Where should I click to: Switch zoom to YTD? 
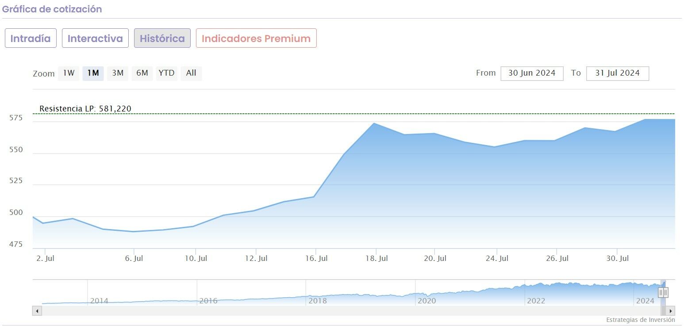point(166,73)
